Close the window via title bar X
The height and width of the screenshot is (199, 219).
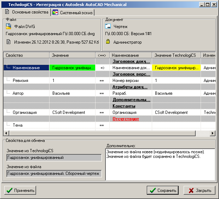(214, 5)
